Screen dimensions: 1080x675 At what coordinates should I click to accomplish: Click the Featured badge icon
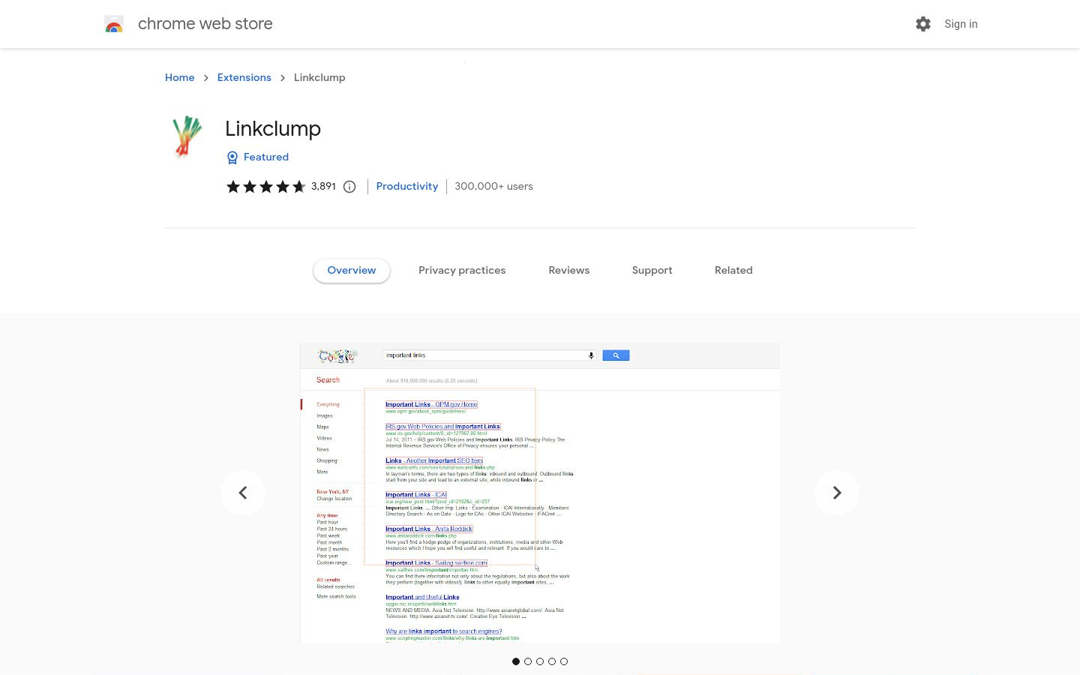[x=232, y=157]
